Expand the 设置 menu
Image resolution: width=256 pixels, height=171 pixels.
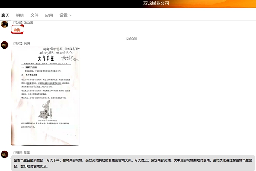64,15
